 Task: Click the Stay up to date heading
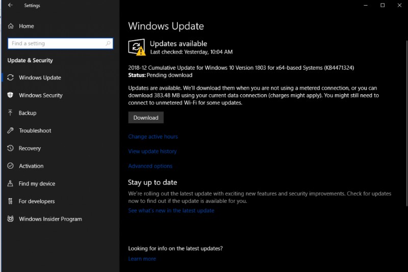(x=152, y=182)
